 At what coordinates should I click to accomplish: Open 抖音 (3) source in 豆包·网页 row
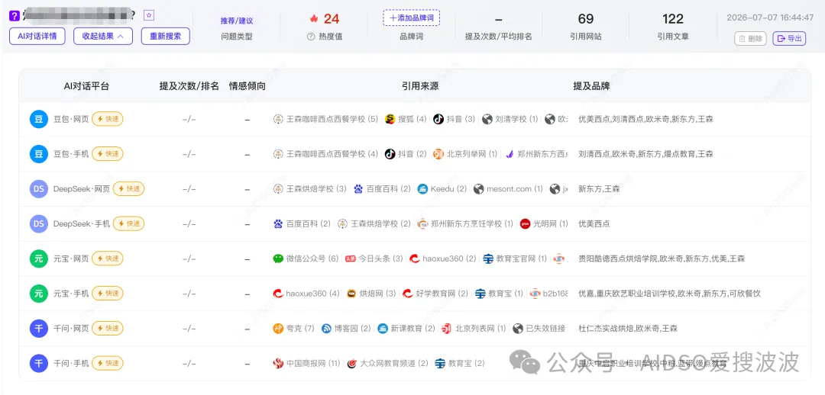[454, 119]
